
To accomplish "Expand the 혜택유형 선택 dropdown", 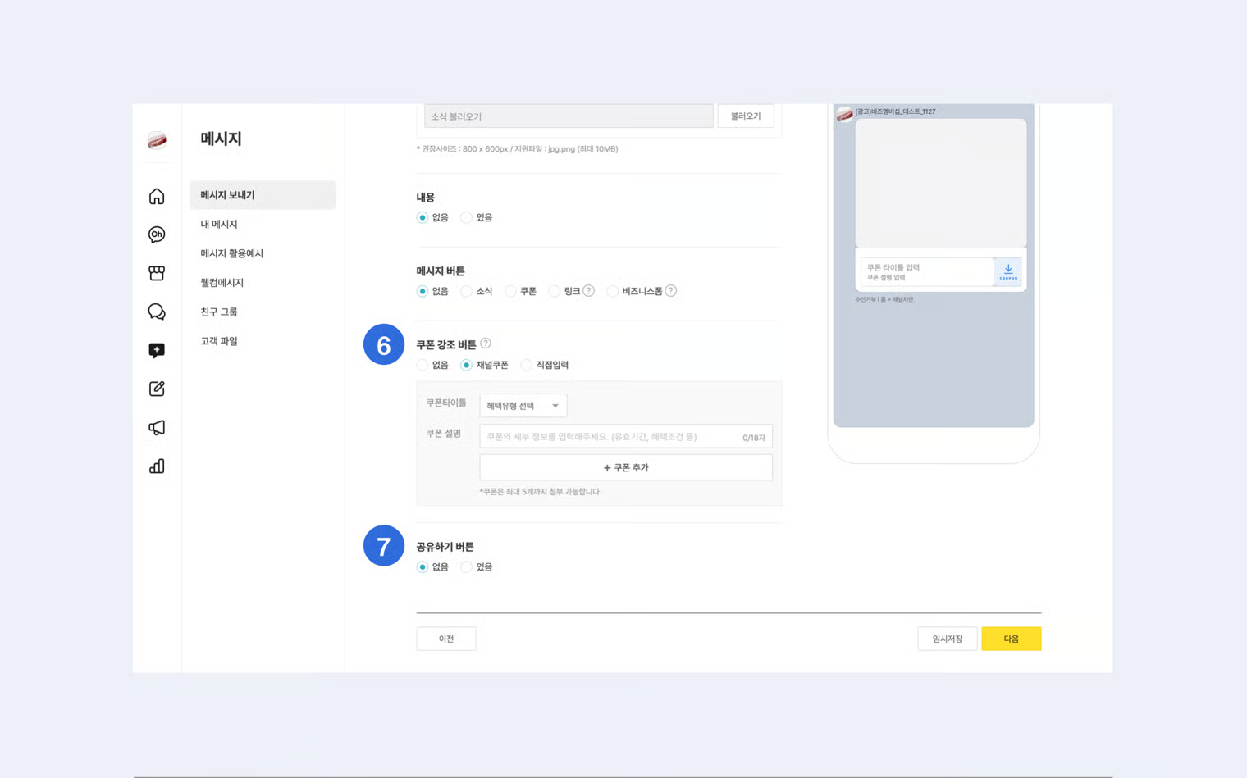I will coord(523,406).
